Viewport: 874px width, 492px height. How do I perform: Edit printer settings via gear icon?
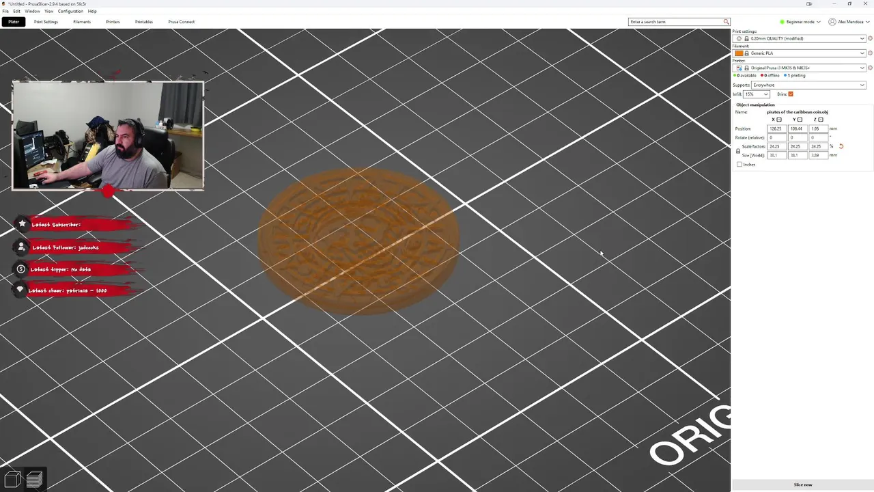coord(870,68)
